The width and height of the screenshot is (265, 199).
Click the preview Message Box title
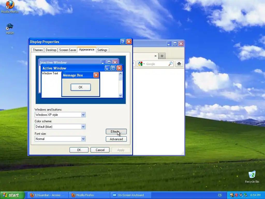tap(73, 75)
